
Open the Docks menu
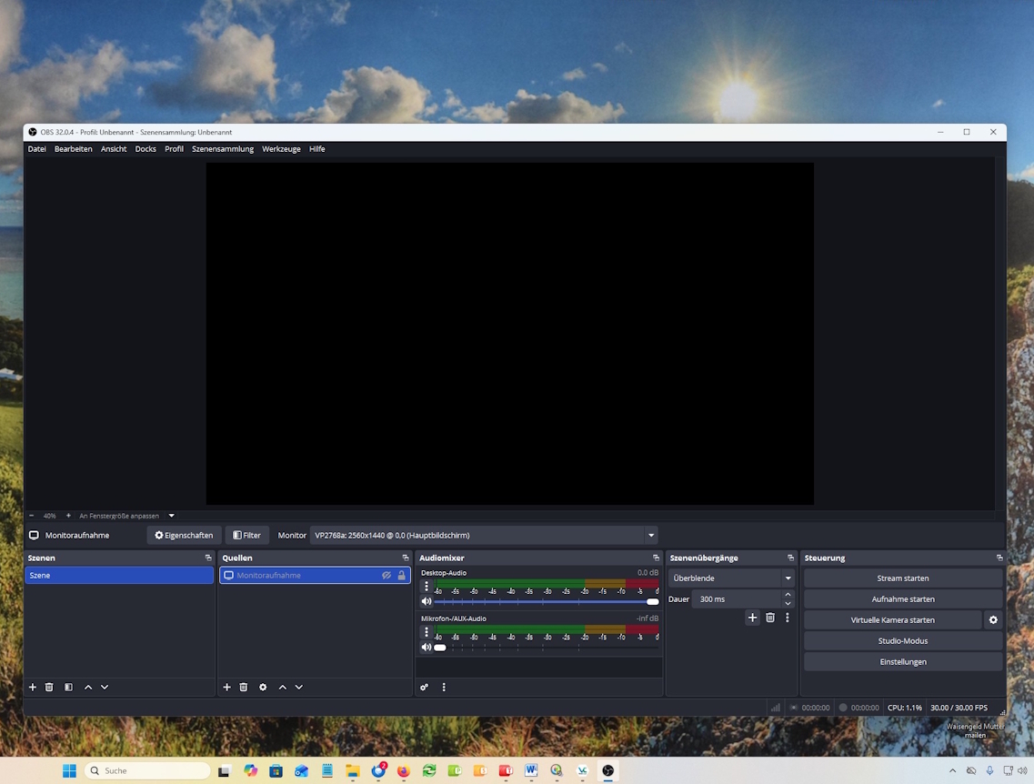(x=146, y=149)
